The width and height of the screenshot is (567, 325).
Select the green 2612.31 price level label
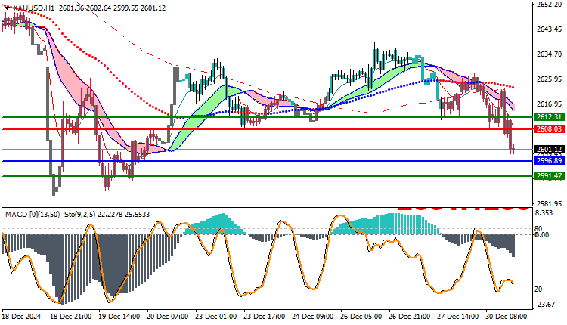549,116
